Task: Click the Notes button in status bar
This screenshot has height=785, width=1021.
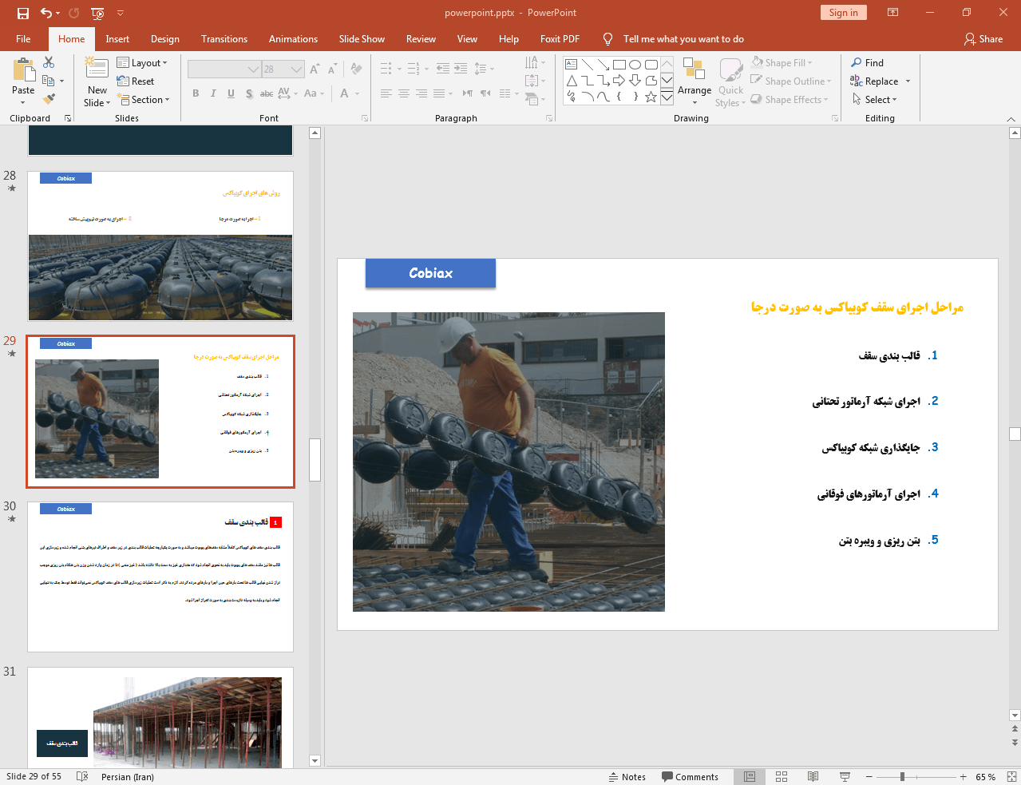Action: tap(627, 777)
